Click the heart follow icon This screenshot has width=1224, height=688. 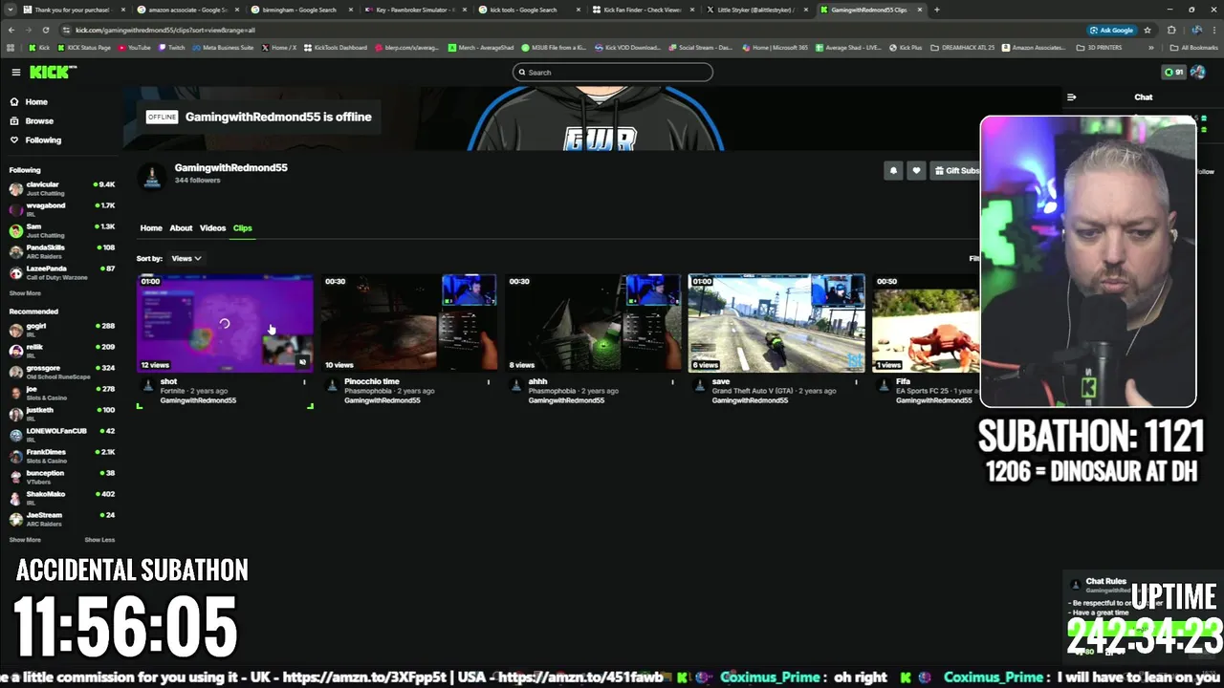pos(916,170)
